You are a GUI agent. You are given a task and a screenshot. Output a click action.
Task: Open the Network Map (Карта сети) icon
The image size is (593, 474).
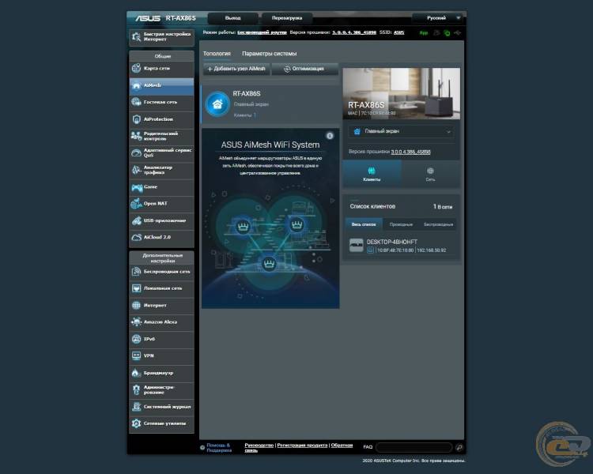136,69
